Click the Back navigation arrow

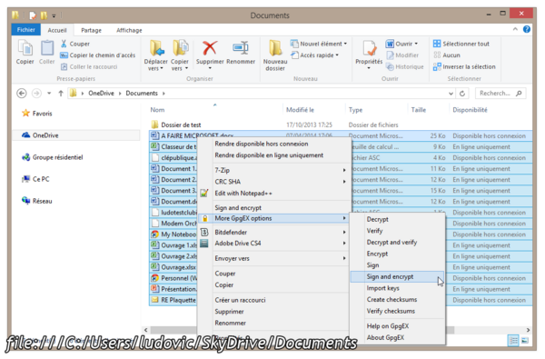22,94
